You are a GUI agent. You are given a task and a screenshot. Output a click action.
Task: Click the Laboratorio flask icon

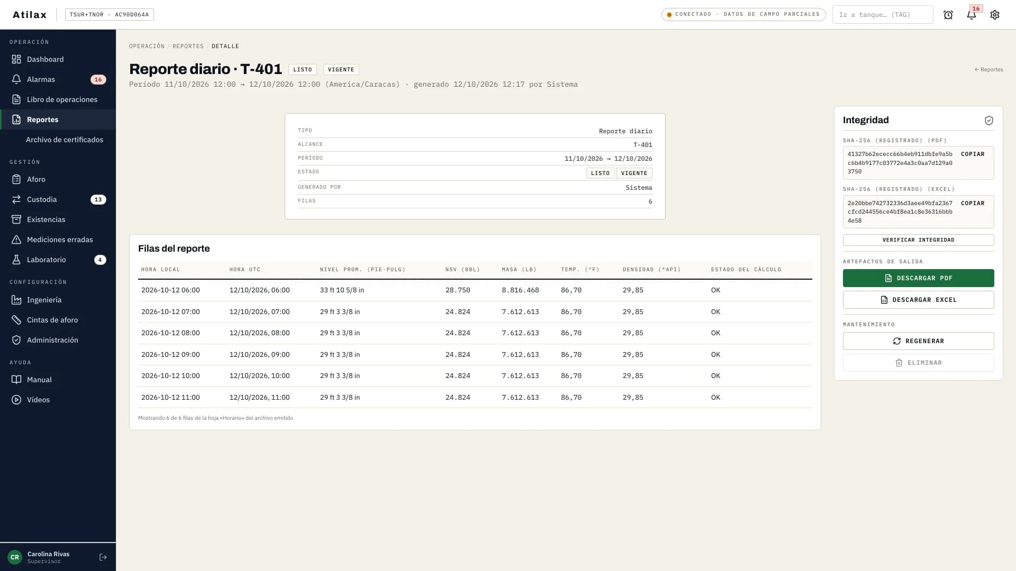[x=16, y=260]
